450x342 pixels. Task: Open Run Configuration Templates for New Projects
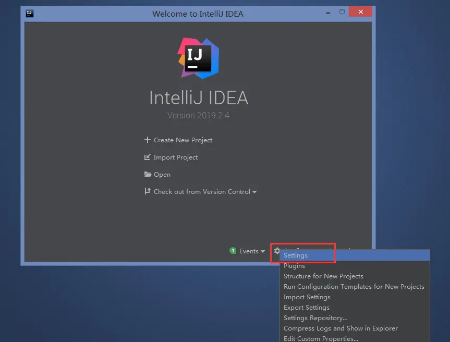[x=355, y=287]
